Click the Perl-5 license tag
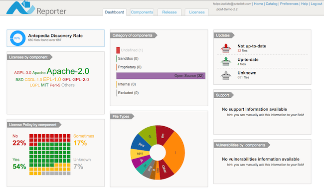324x191 pixels. coord(55,85)
